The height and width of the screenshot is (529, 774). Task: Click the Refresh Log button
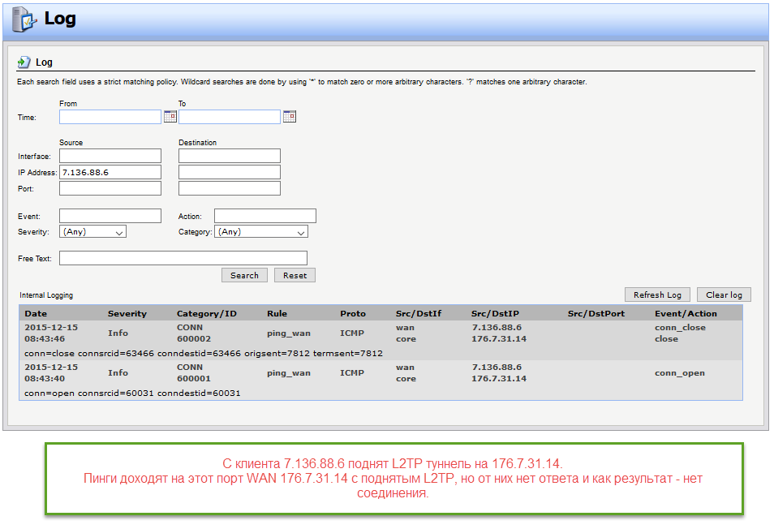click(657, 295)
